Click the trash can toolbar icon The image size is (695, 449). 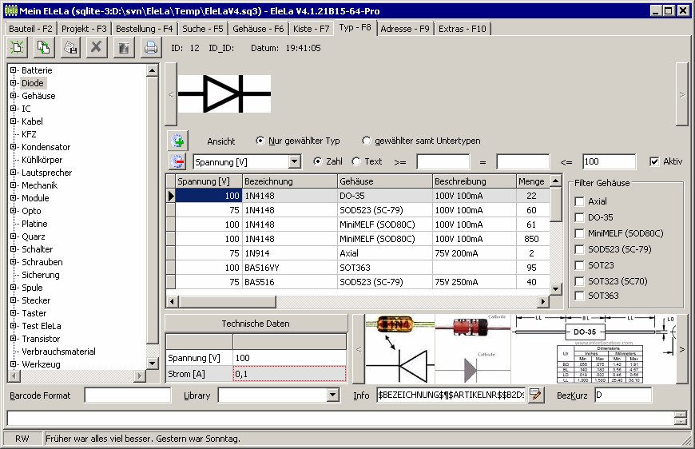123,48
